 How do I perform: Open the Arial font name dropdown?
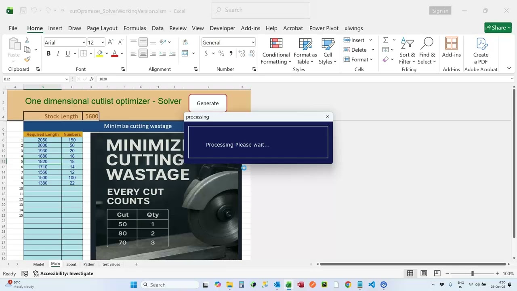click(x=84, y=42)
